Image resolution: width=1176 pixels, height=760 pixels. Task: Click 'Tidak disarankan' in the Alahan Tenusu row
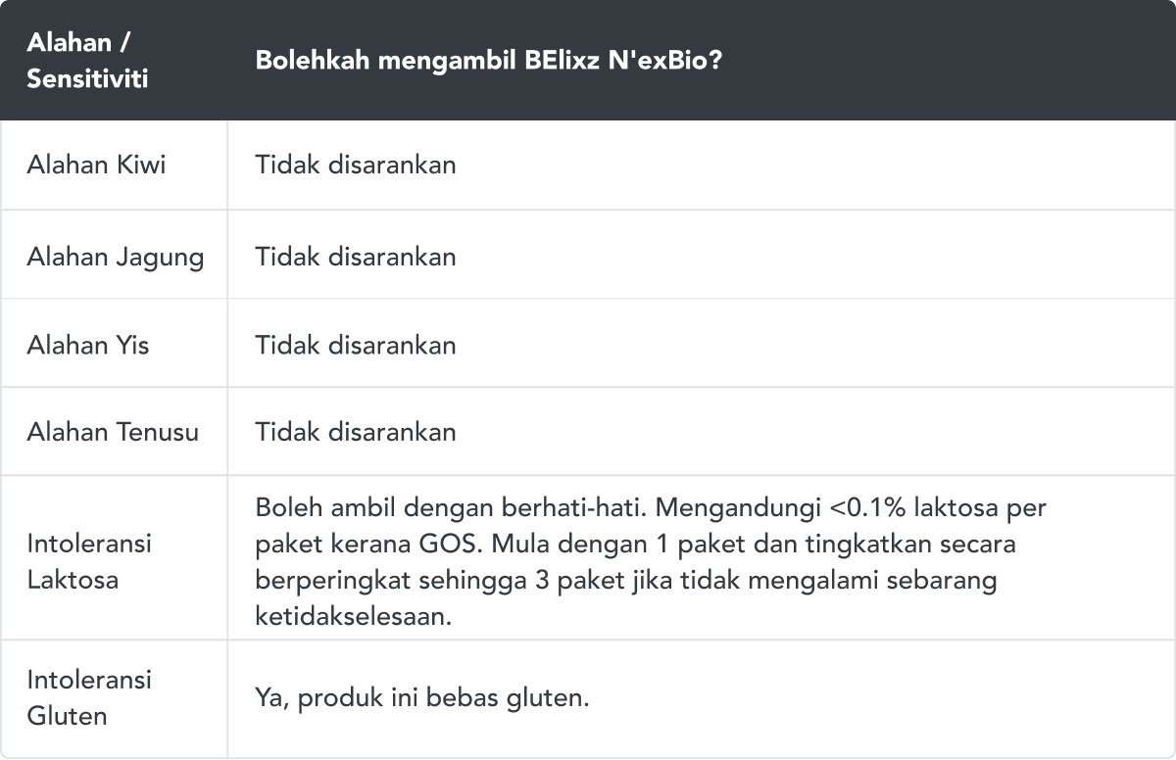point(356,432)
